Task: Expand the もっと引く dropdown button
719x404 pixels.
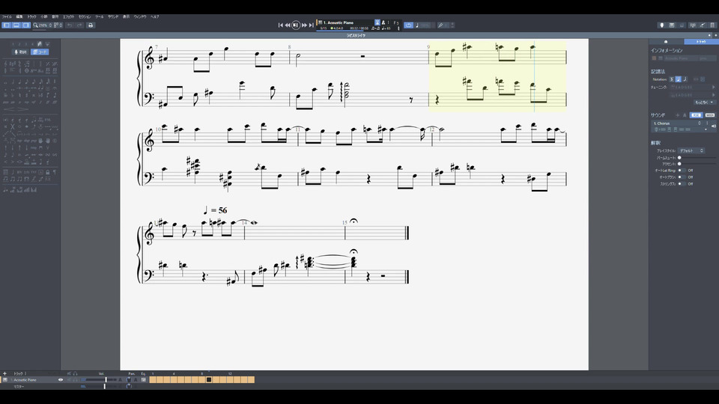Action: [705, 102]
